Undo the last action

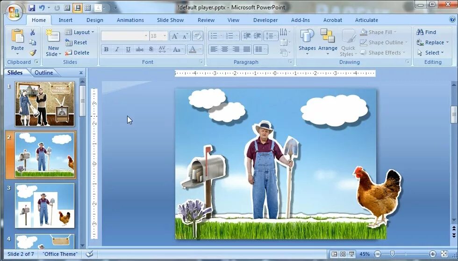pos(42,8)
